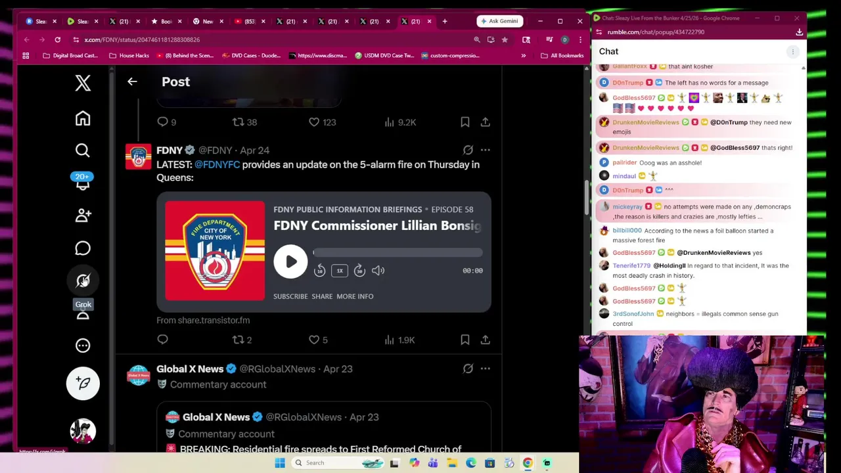Open Notifications showing 20+ badge

(x=83, y=182)
